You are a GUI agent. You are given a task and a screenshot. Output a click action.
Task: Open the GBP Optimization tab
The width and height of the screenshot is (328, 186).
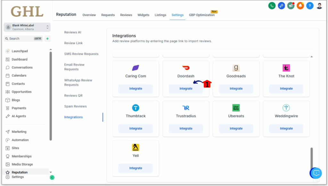click(202, 15)
